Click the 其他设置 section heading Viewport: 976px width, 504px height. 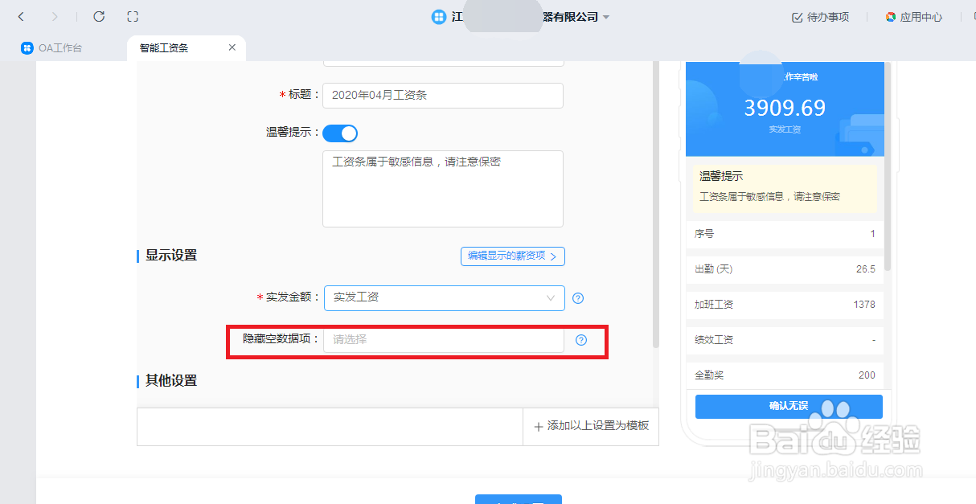pyautogui.click(x=171, y=381)
